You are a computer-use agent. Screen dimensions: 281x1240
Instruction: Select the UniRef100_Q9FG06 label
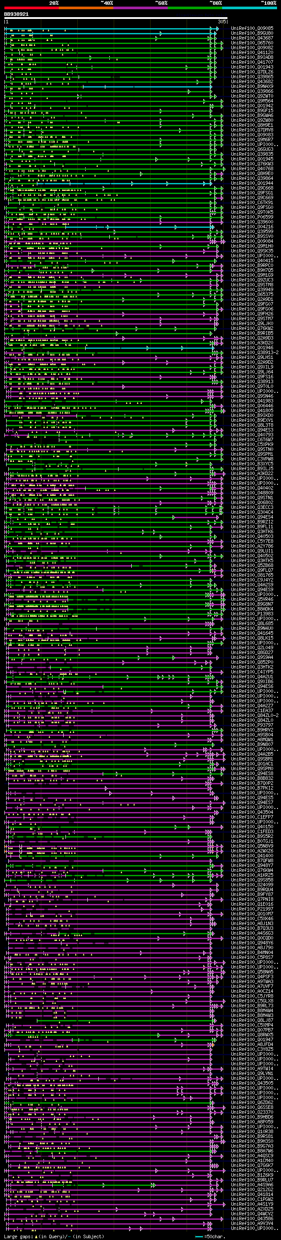point(252,309)
